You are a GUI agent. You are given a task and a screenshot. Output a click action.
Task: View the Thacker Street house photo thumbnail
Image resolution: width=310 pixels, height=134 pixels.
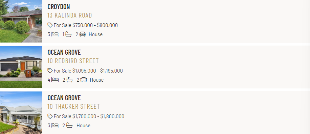(x=21, y=112)
